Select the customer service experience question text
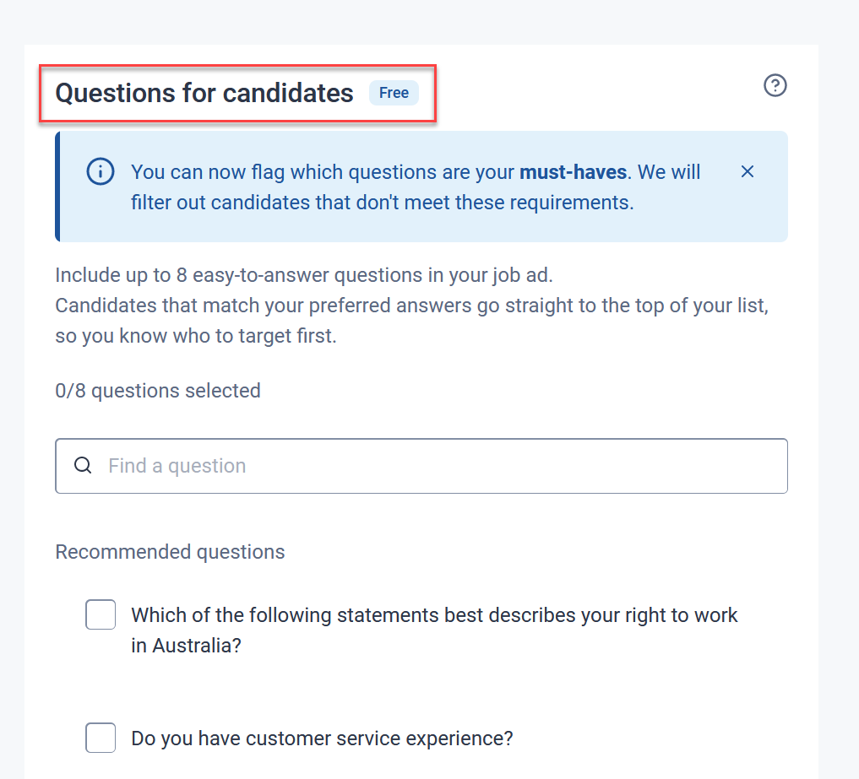859x779 pixels. [x=322, y=738]
